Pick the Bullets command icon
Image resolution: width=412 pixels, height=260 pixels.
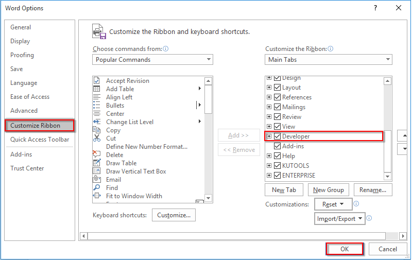click(97, 106)
